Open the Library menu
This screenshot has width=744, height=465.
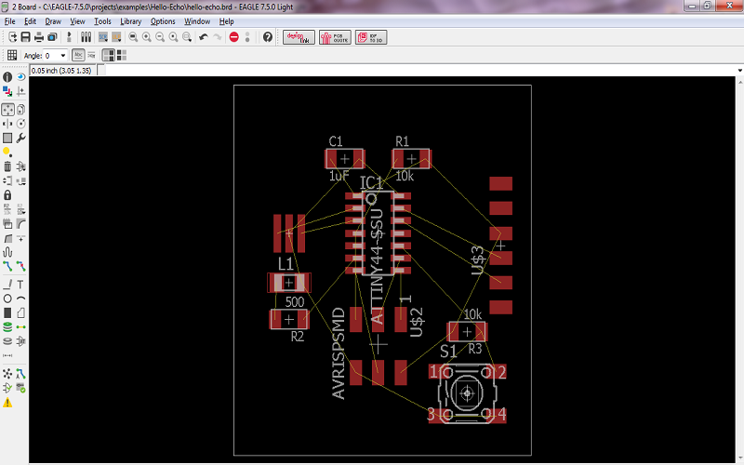(x=130, y=21)
